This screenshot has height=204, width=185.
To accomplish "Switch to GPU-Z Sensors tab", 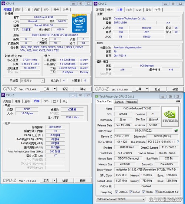I will click(x=119, y=102).
